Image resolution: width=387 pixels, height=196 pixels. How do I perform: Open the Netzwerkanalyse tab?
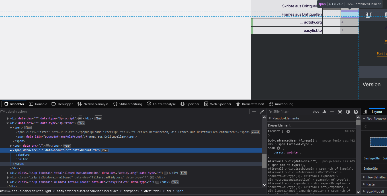(93, 104)
